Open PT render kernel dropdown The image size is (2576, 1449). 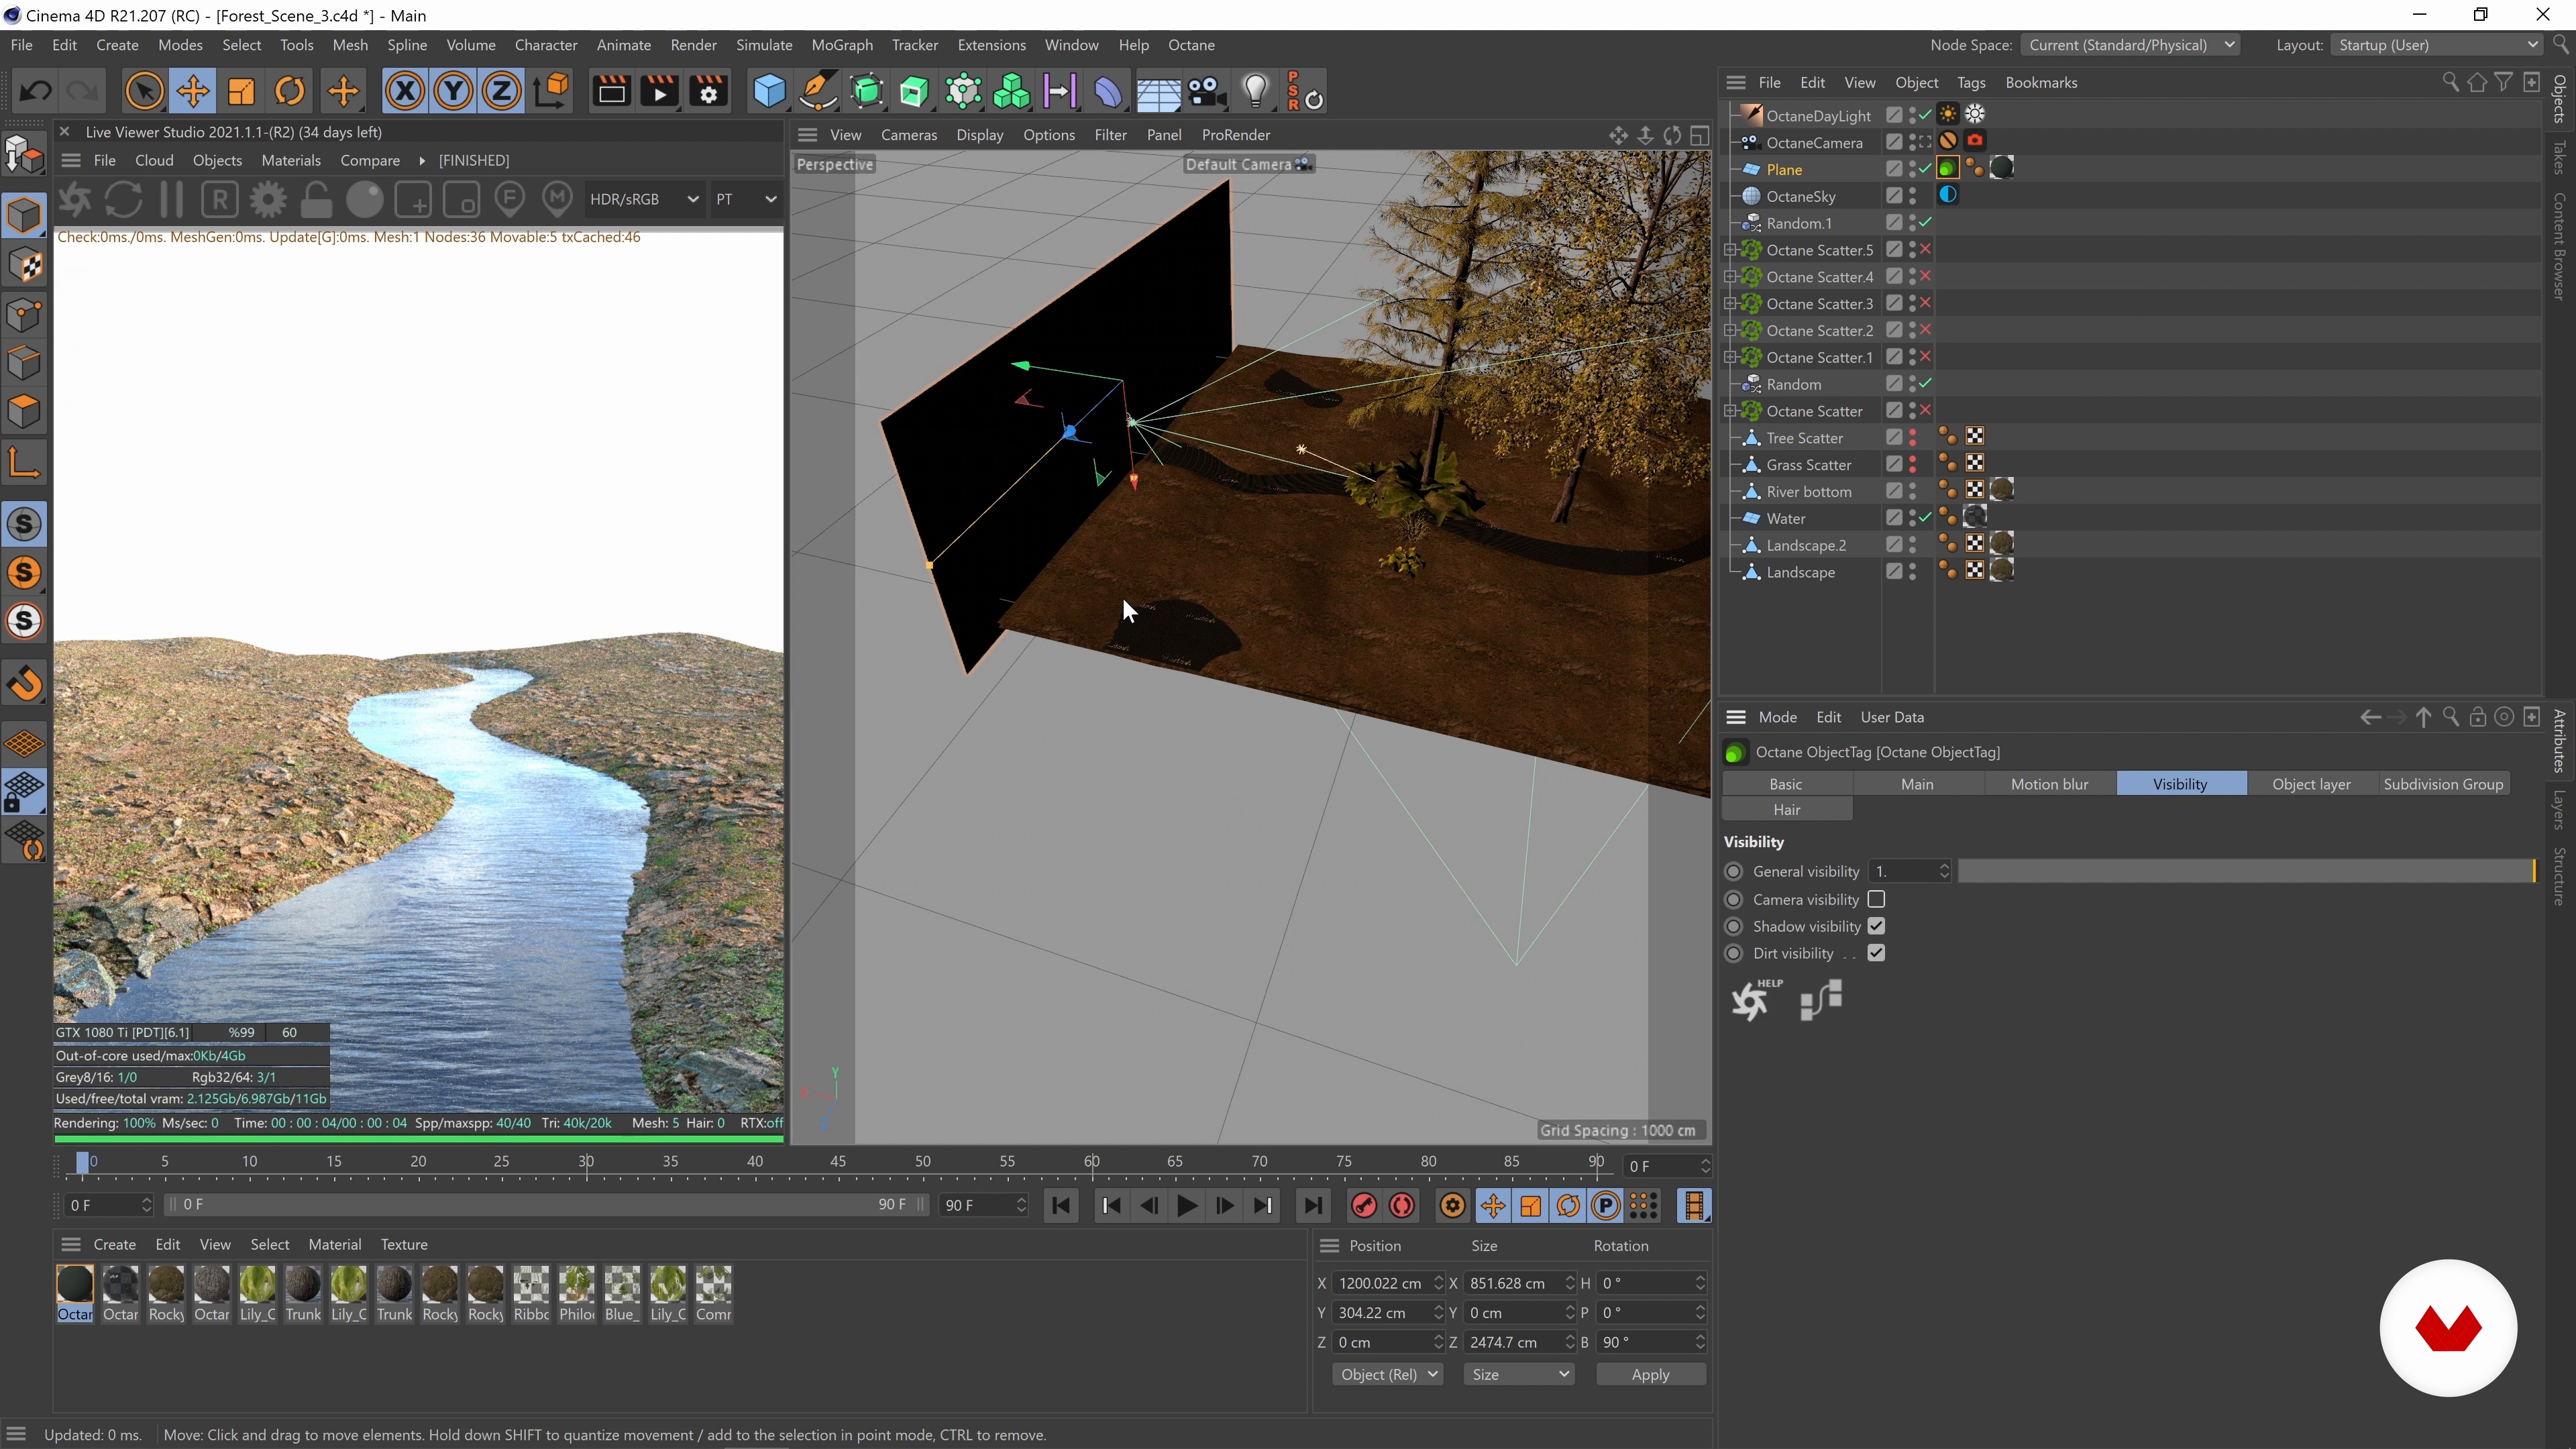pyautogui.click(x=745, y=199)
